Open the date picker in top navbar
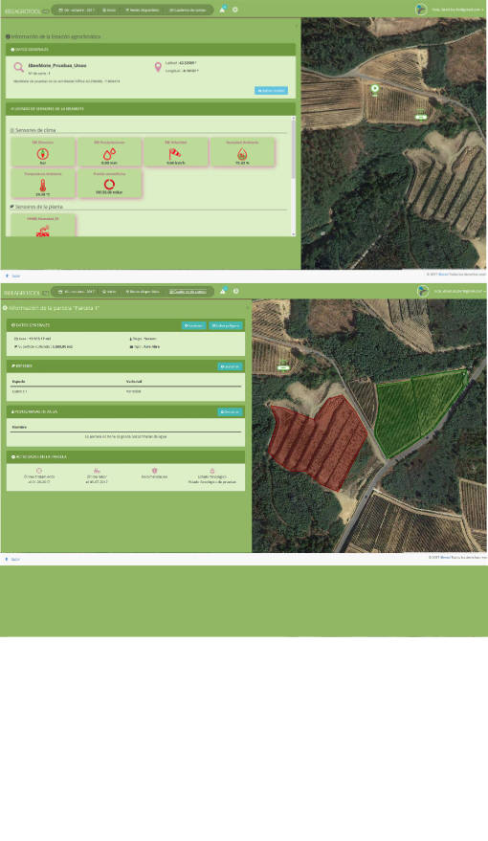Image resolution: width=488 pixels, height=841 pixels. tap(77, 10)
